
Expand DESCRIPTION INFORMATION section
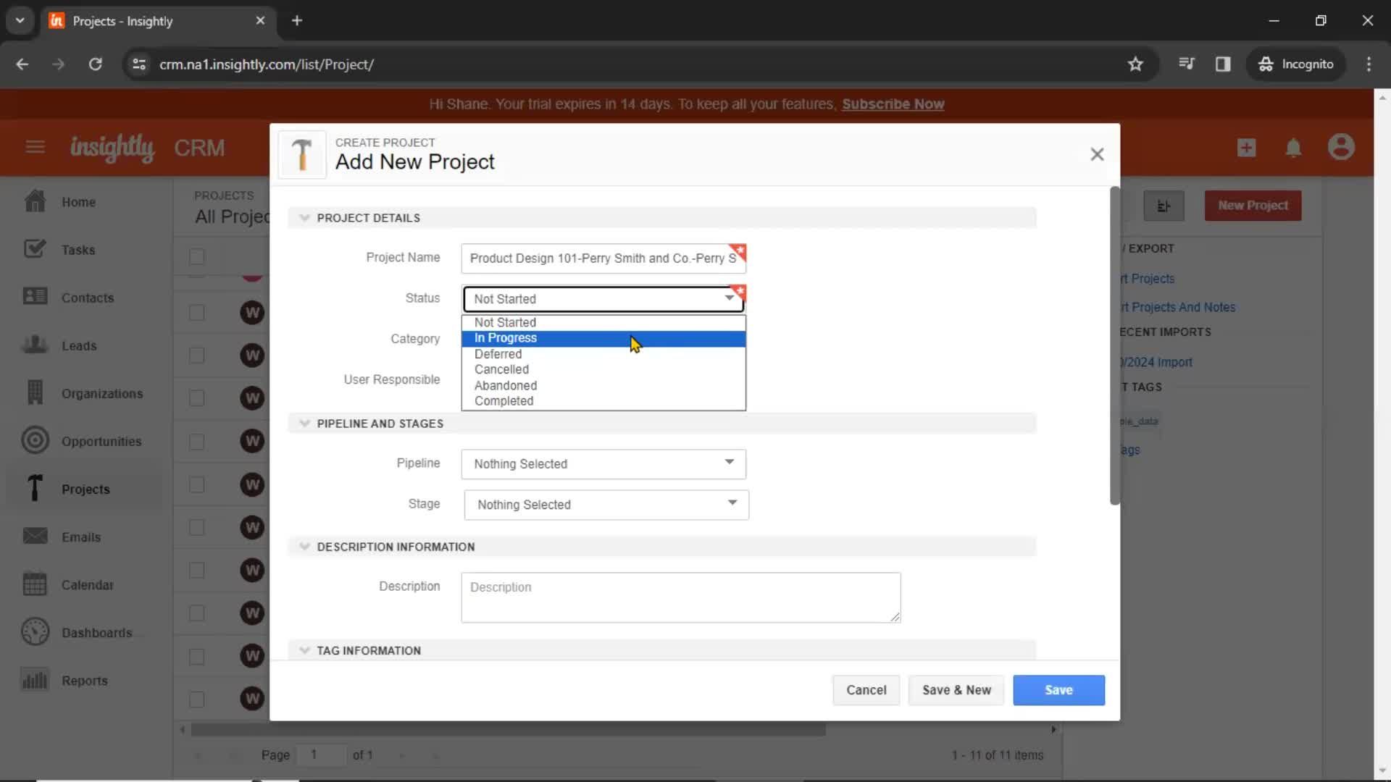pyautogui.click(x=305, y=547)
